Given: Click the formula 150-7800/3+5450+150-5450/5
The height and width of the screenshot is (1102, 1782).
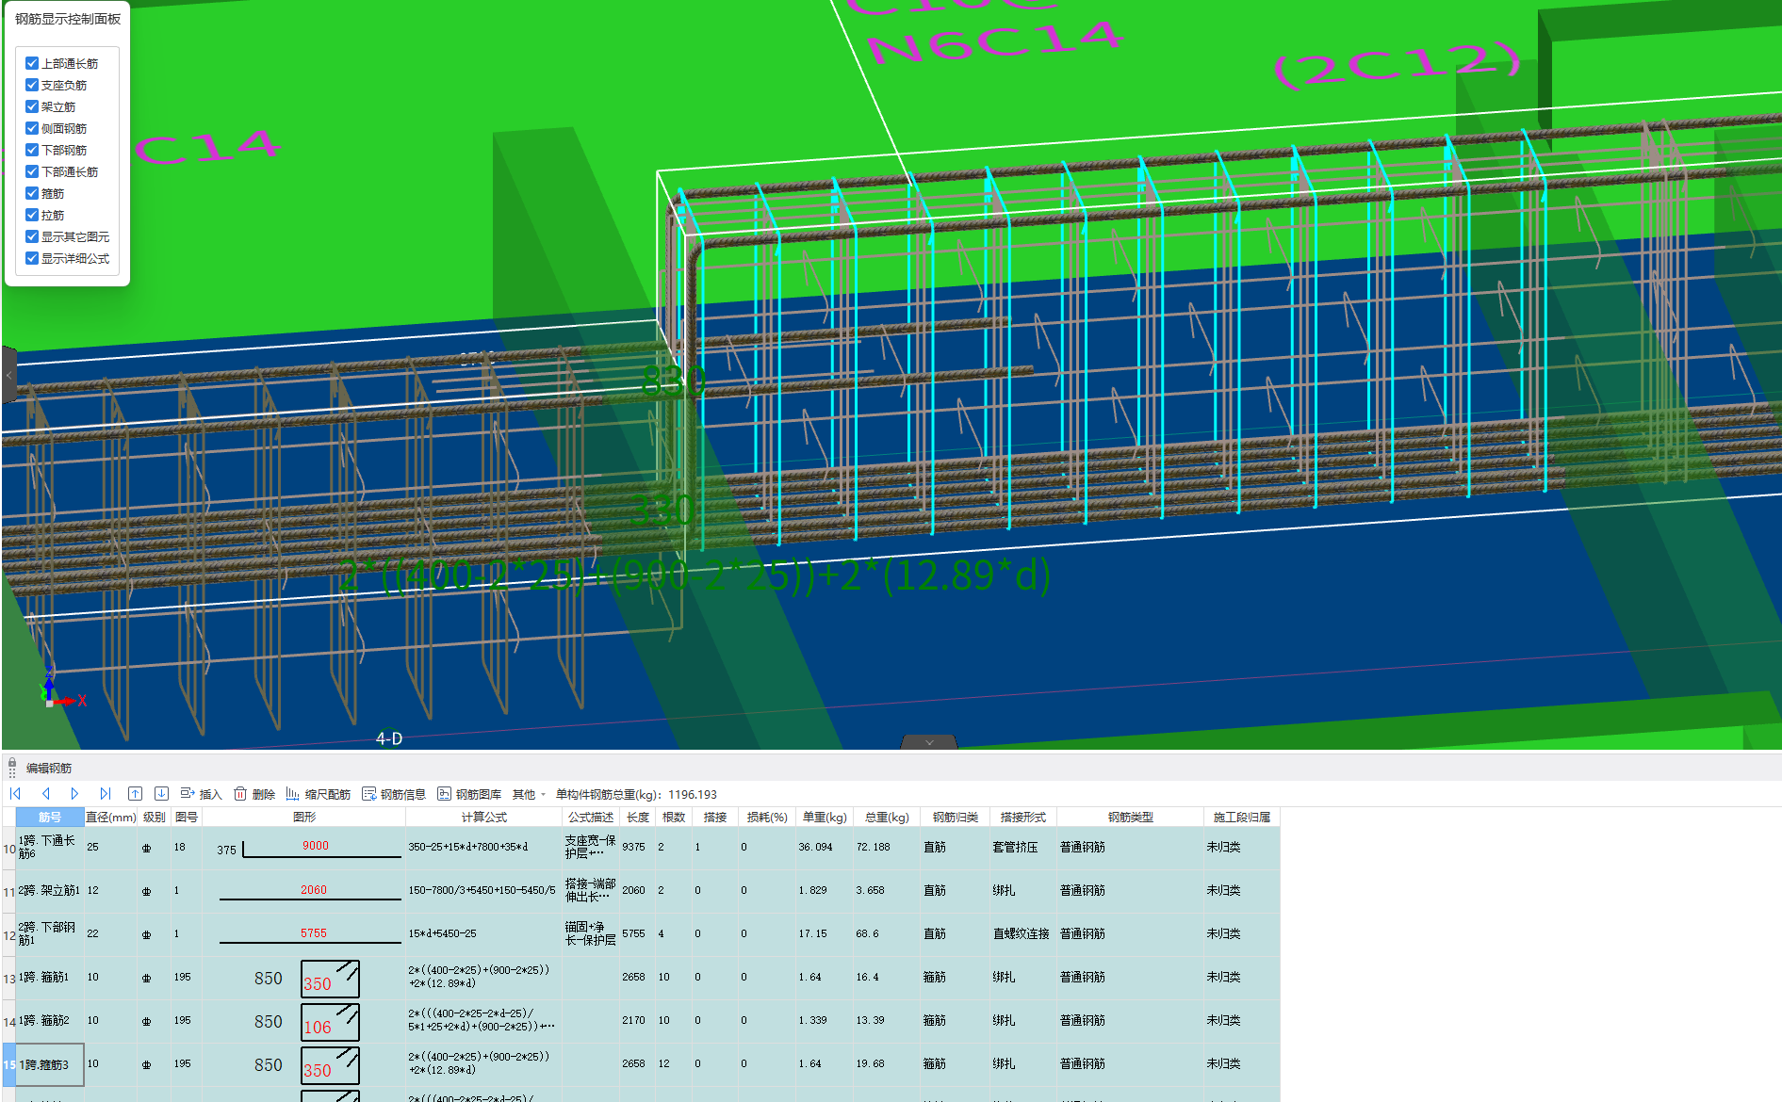Looking at the screenshot, I should click(482, 890).
